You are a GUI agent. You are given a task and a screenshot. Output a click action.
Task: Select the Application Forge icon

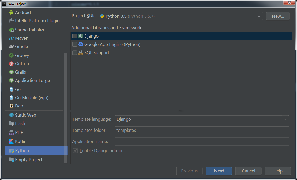11,81
